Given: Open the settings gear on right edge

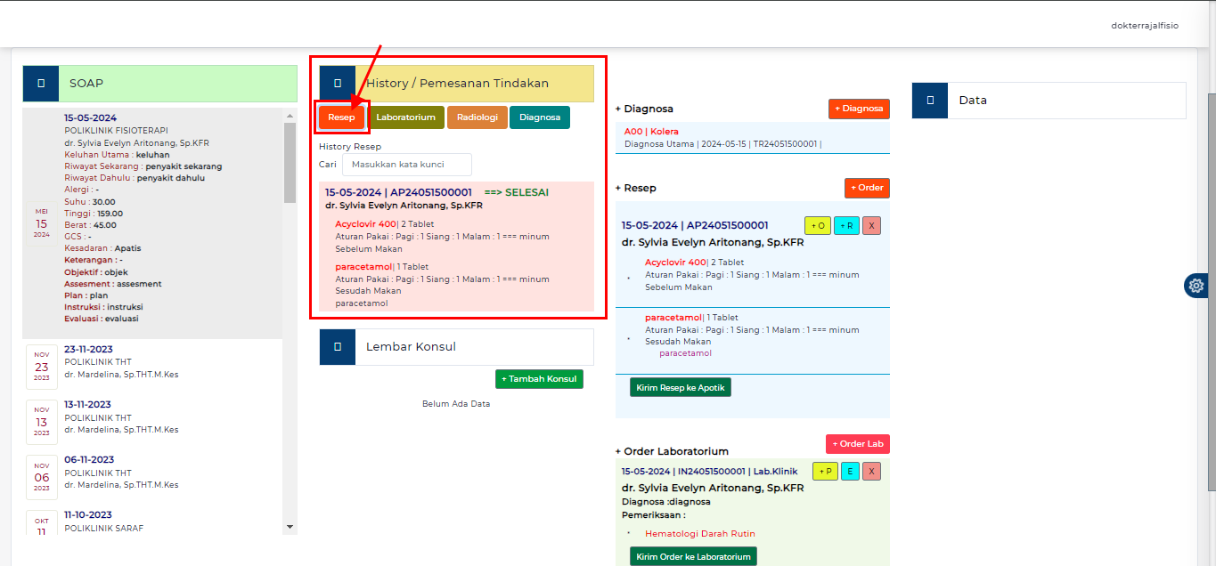Looking at the screenshot, I should pyautogui.click(x=1196, y=286).
